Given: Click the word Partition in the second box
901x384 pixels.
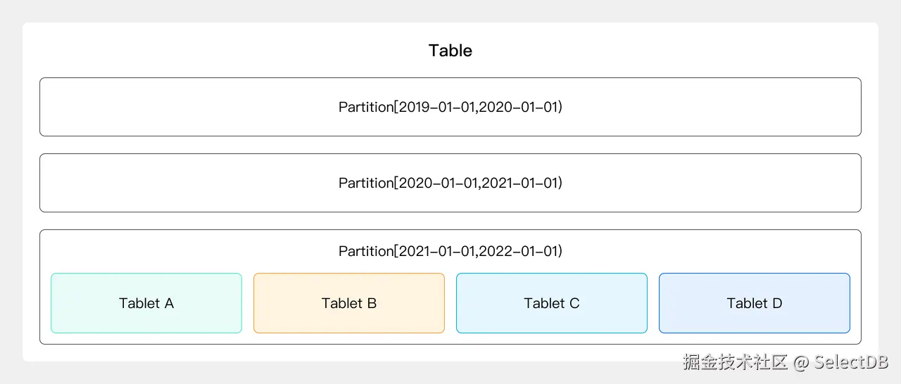Looking at the screenshot, I should [365, 183].
